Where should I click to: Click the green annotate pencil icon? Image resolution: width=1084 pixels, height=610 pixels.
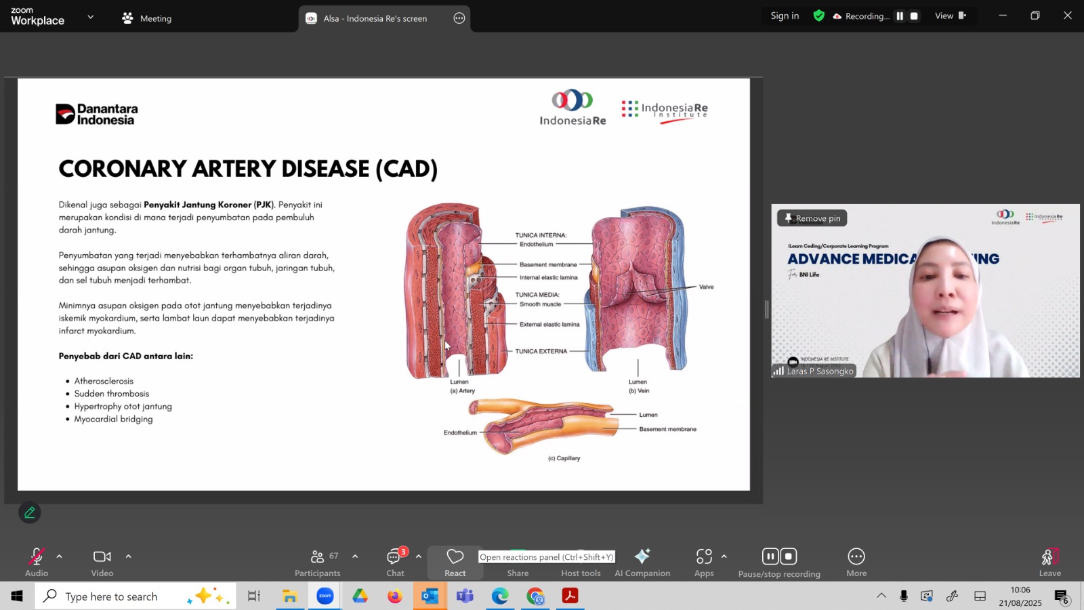tap(30, 512)
